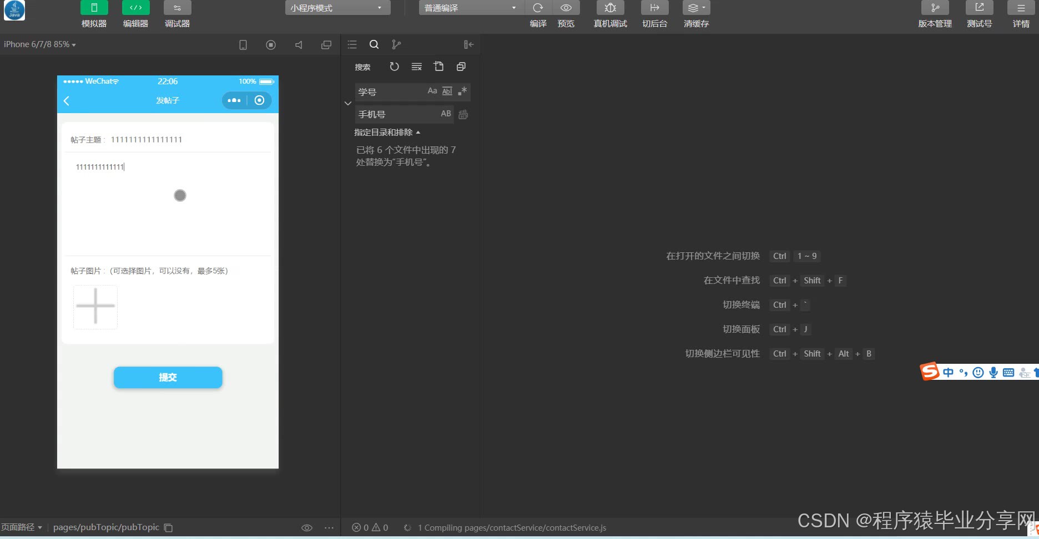Collapse the 指定目录和排除 section

coord(387,132)
